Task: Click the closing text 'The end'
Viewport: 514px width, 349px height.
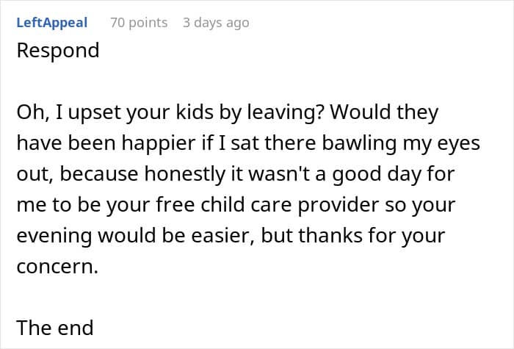Action: (x=55, y=328)
